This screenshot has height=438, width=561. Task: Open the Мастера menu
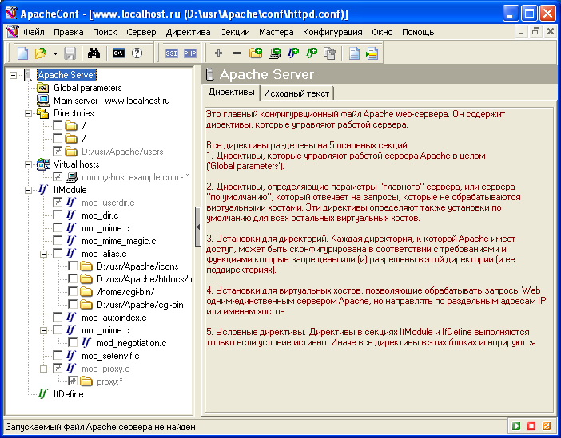pos(277,32)
